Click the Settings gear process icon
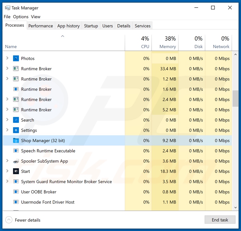The height and width of the screenshot is (231, 241). pyautogui.click(x=16, y=130)
